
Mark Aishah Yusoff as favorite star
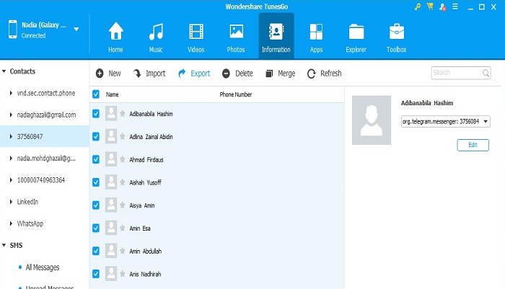pos(123,182)
